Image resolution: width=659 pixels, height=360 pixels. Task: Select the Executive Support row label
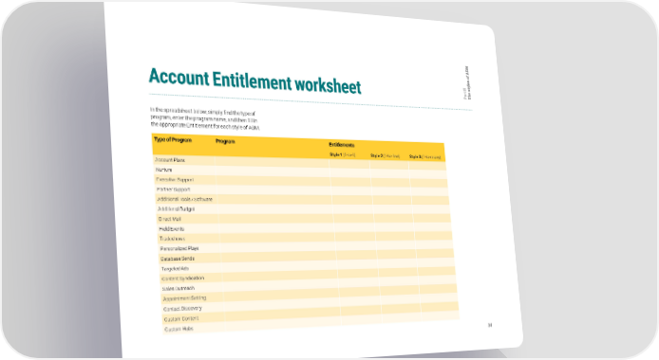175,180
